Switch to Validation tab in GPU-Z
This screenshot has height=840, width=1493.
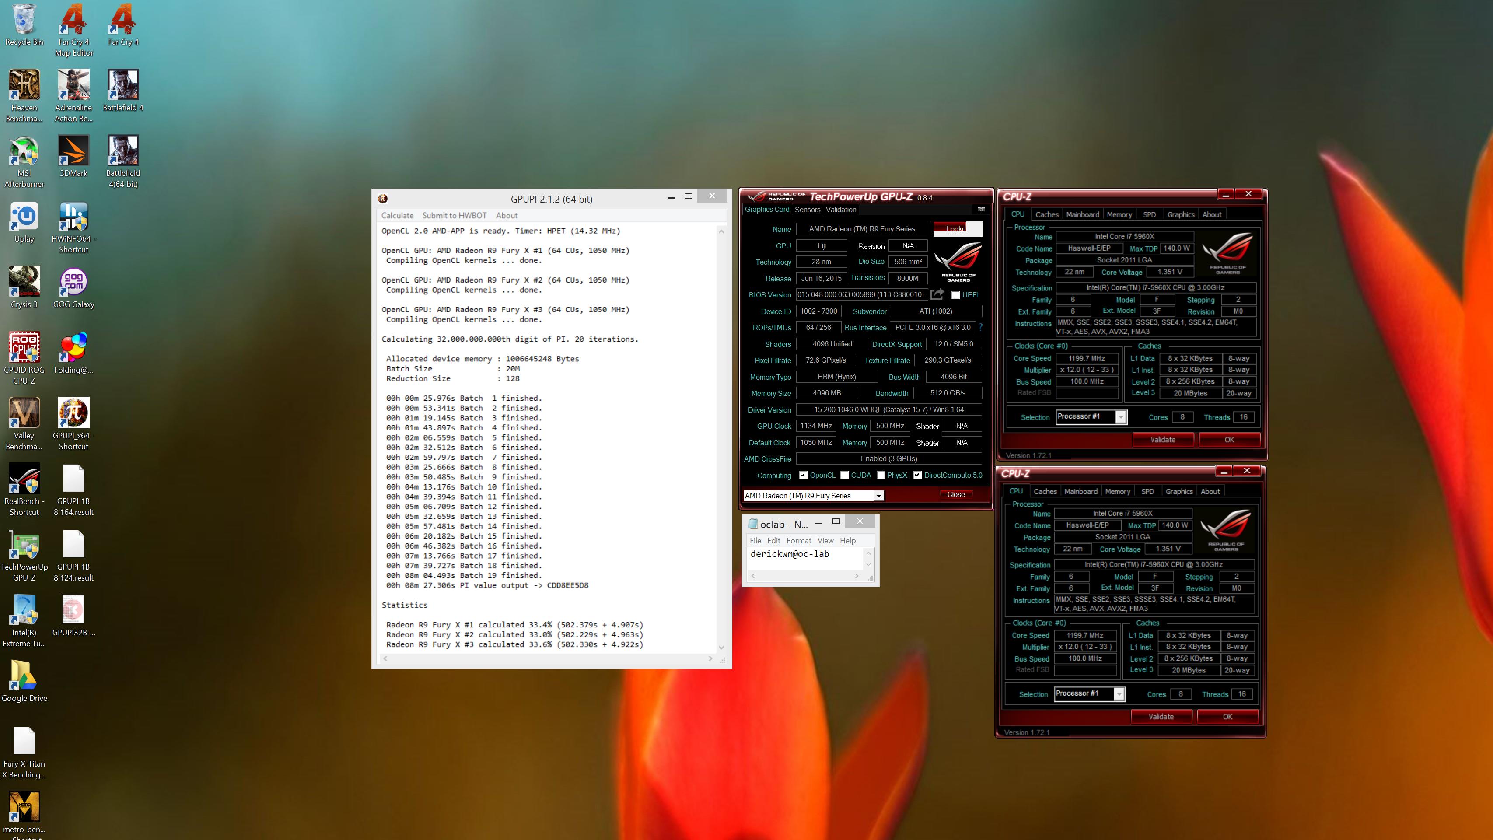841,210
